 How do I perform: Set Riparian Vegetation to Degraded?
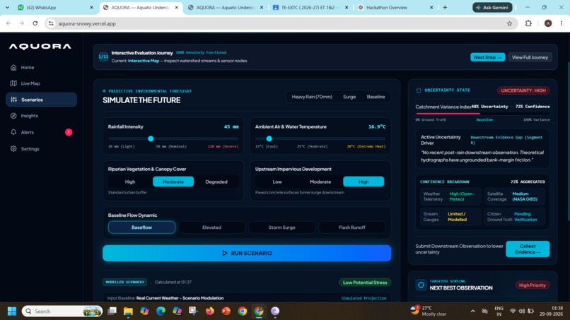coord(216,182)
